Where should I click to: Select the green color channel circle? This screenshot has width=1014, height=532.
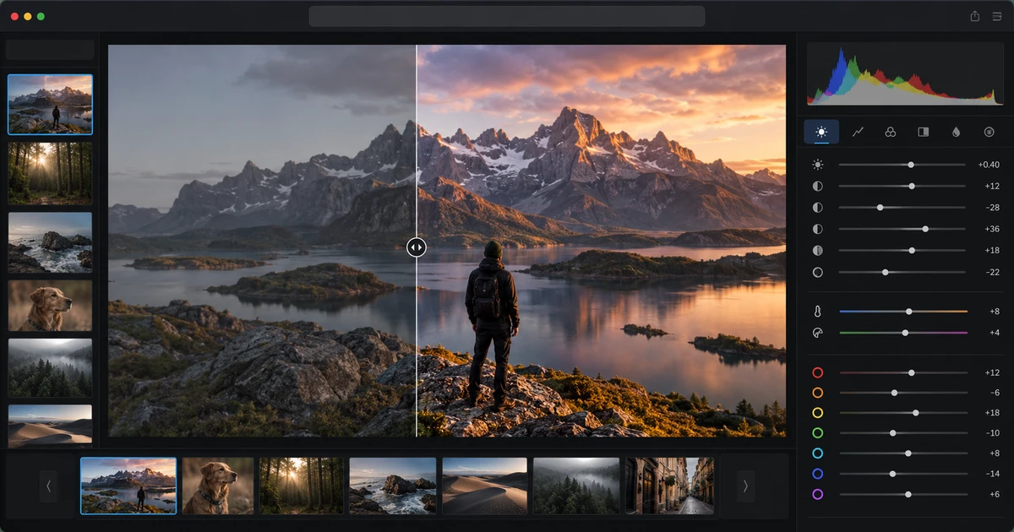[817, 433]
